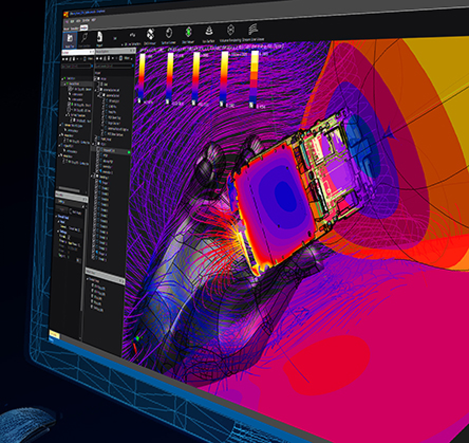The image size is (469, 443).
Task: Click the orange application logo in title bar
Action: pyautogui.click(x=65, y=14)
